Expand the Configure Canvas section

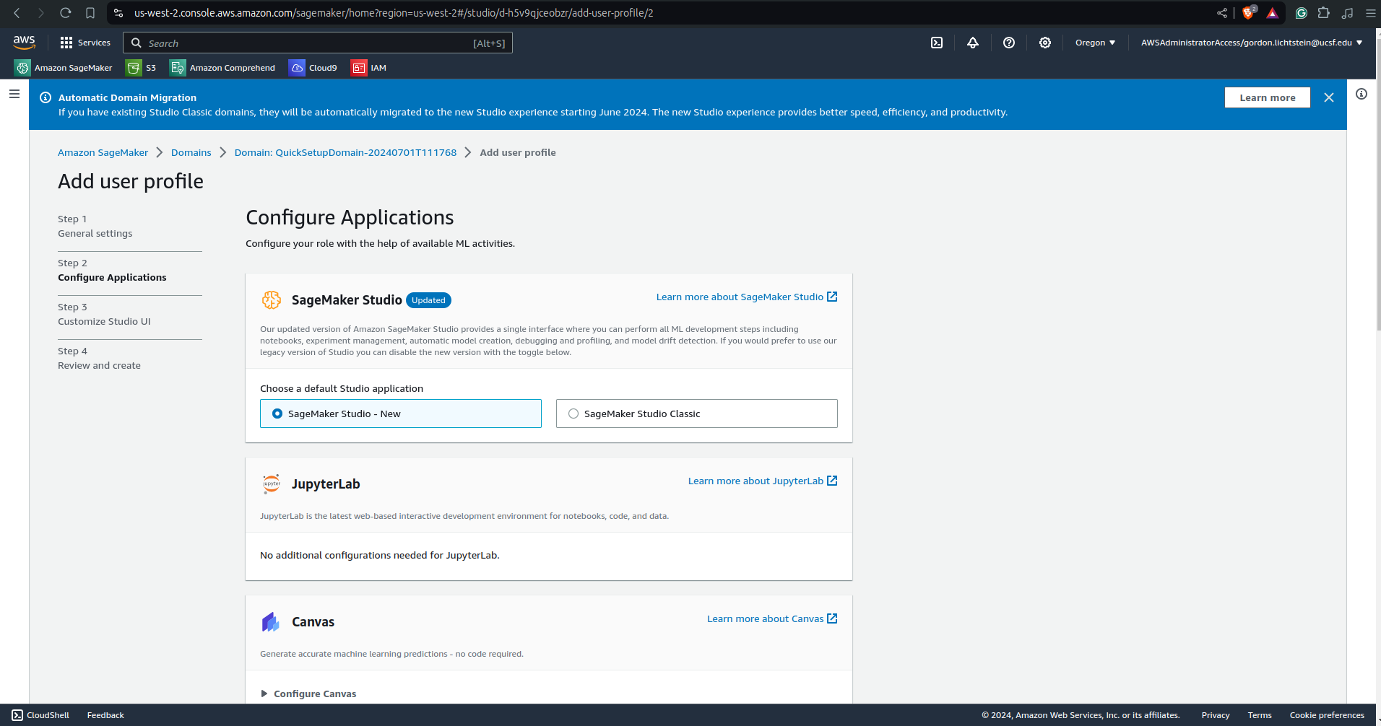point(308,694)
